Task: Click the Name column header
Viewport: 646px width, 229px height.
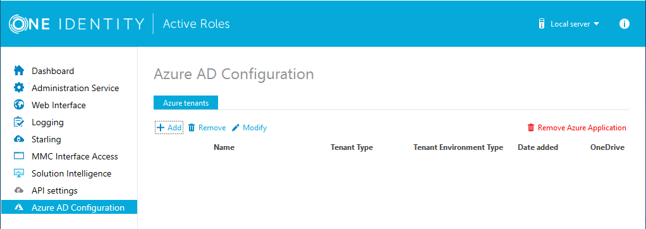Action: pyautogui.click(x=224, y=147)
